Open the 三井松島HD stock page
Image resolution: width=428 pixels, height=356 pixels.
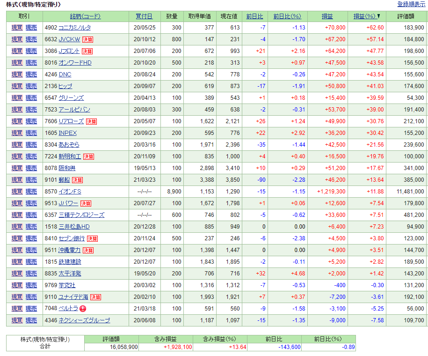point(74,227)
